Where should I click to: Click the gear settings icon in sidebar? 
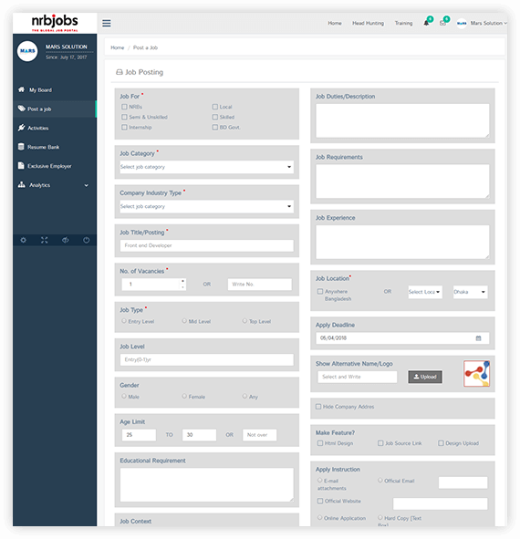coord(23,240)
